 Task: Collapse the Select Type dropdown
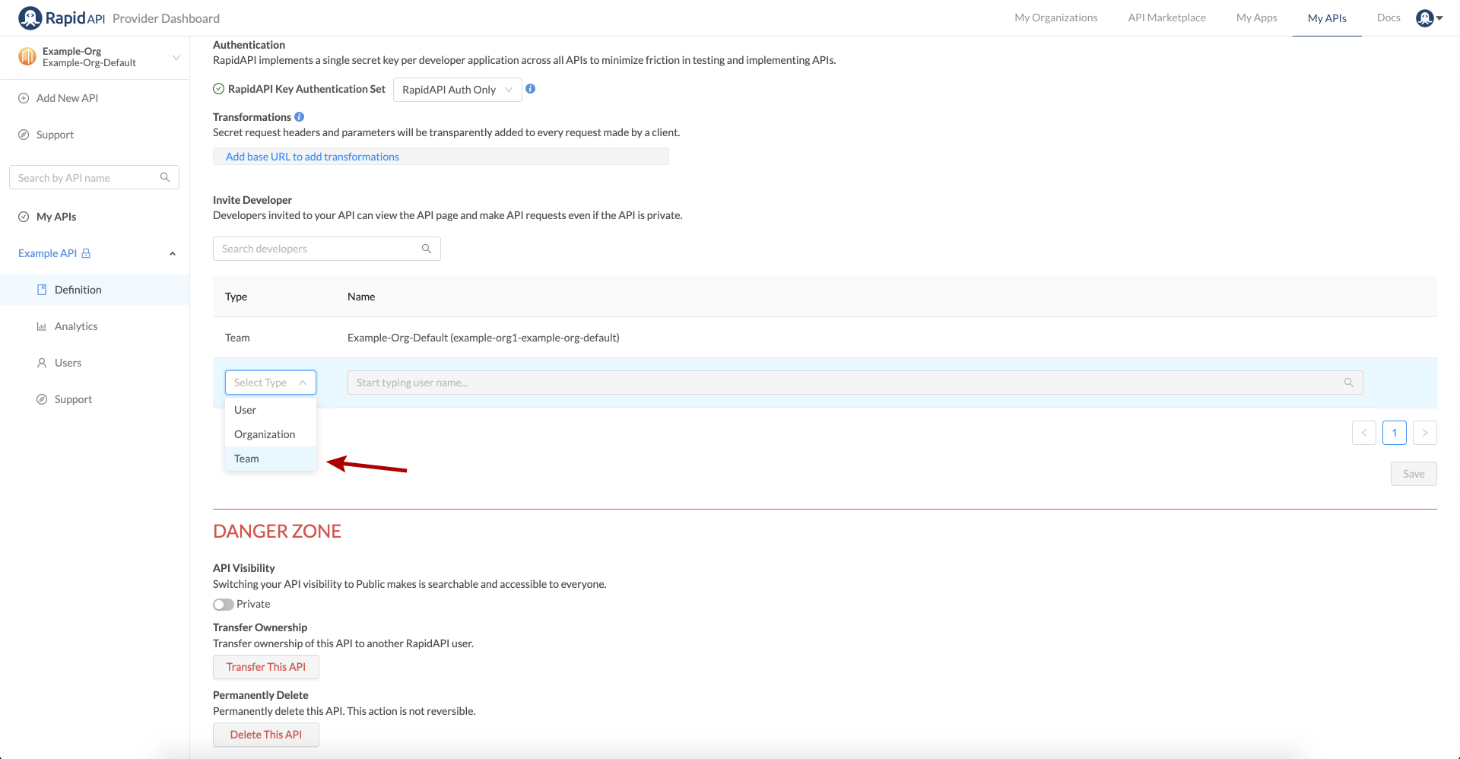(x=271, y=383)
